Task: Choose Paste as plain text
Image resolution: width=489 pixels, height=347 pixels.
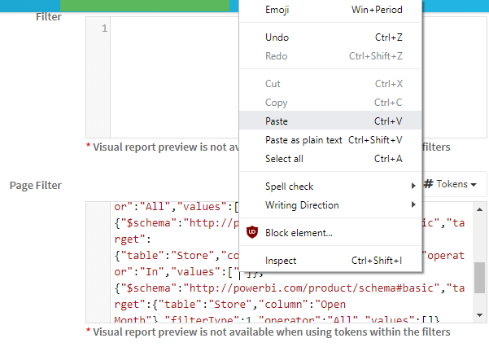Action: [303, 140]
